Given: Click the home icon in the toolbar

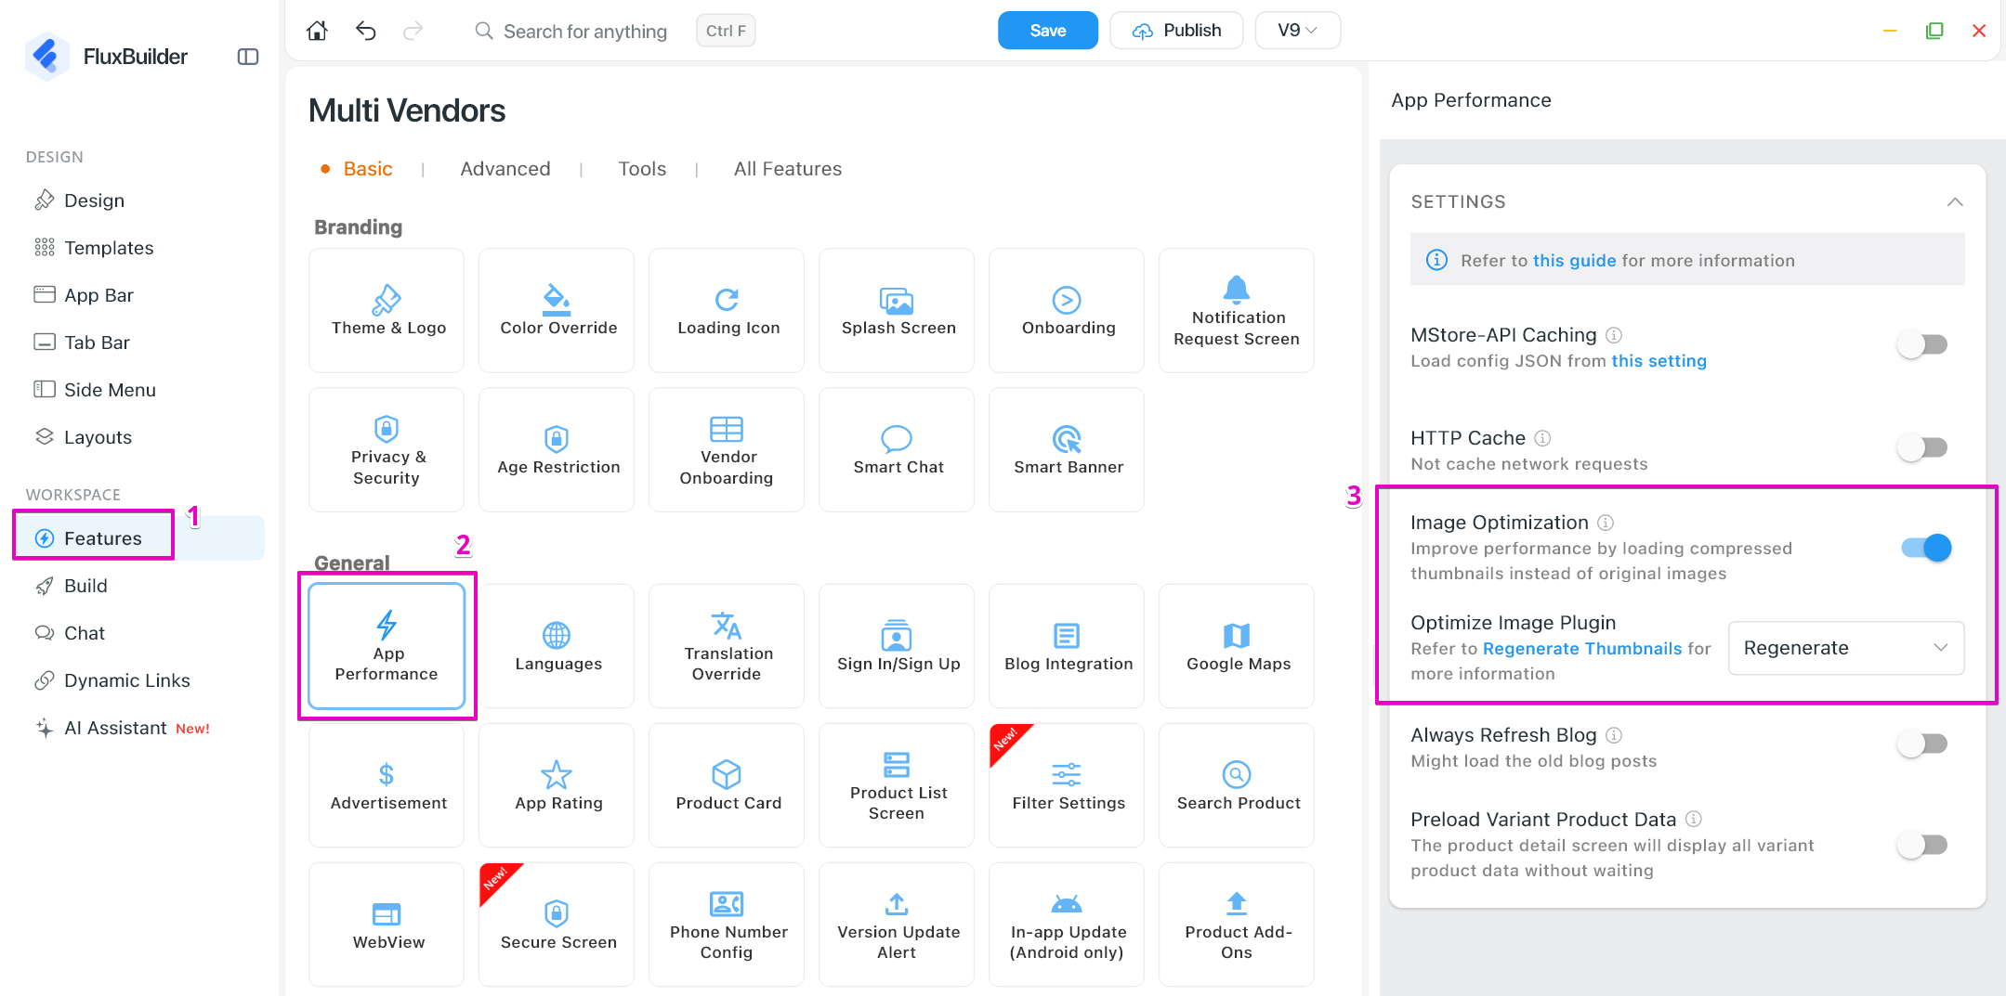Looking at the screenshot, I should pos(317,31).
